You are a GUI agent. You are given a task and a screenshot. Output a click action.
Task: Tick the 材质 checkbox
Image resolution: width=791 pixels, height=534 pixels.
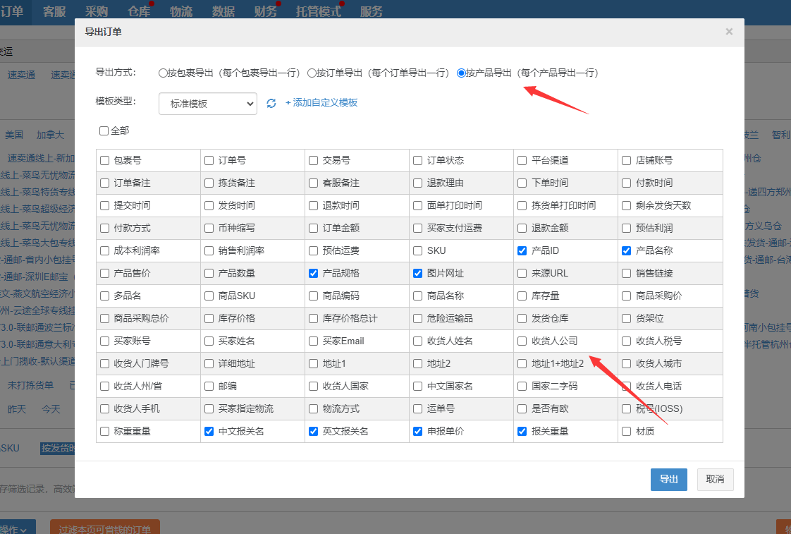pos(627,432)
